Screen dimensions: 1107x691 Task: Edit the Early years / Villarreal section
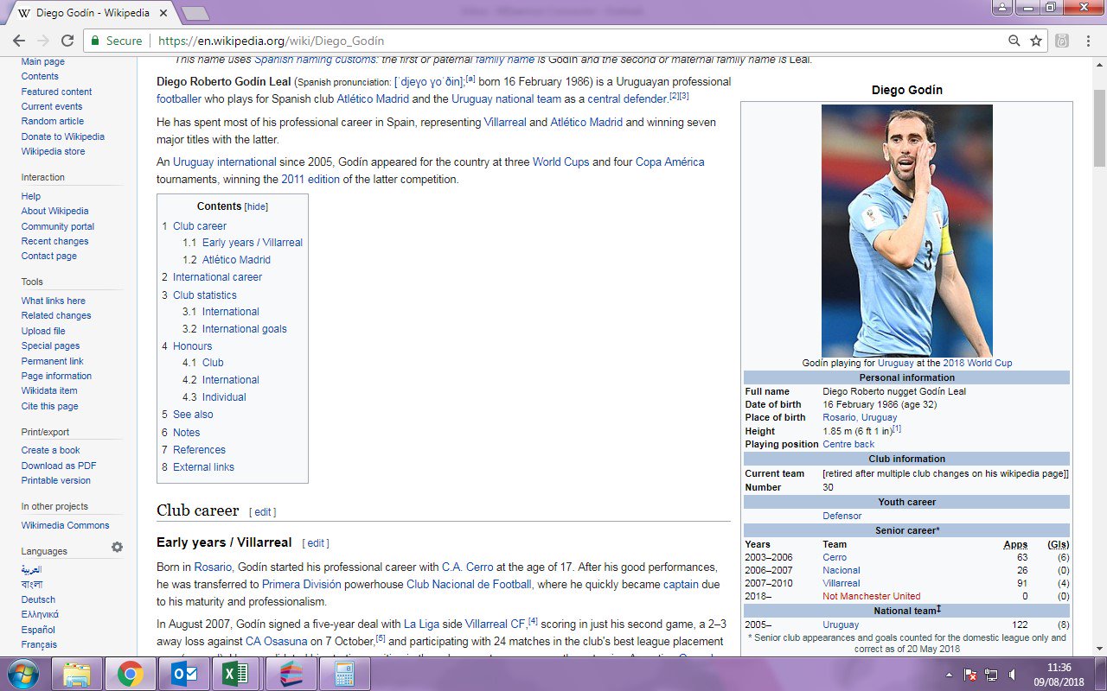coord(316,543)
